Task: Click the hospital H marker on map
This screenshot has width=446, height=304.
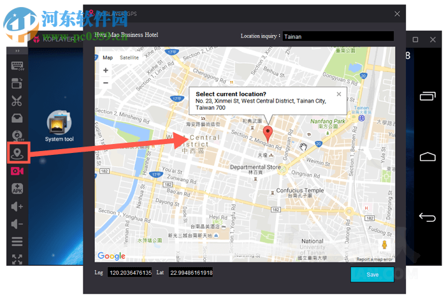Action: 366,208
